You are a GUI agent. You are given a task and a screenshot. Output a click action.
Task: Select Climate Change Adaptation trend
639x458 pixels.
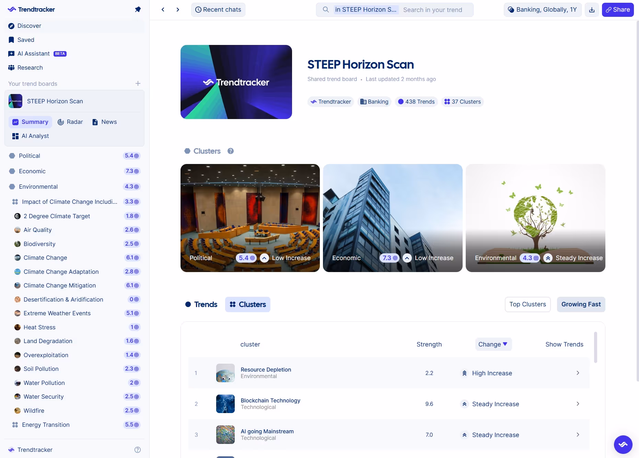[74, 272]
